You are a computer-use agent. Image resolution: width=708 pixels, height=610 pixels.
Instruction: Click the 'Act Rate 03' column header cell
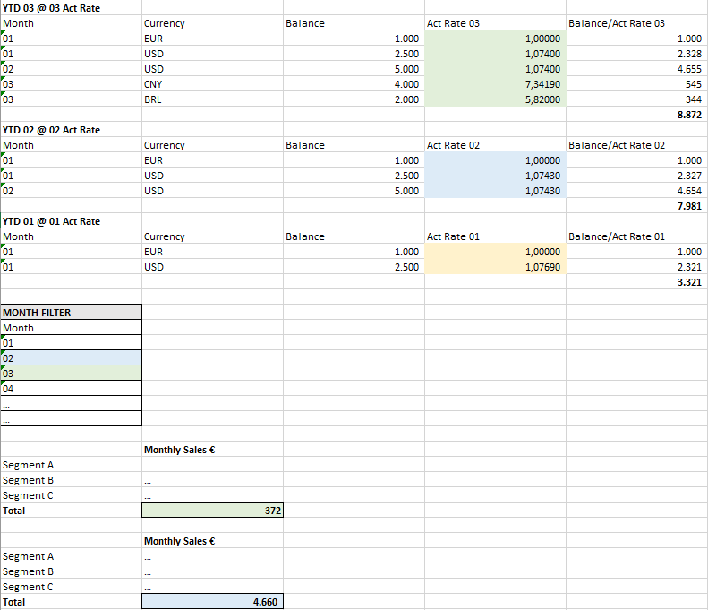pyautogui.click(x=495, y=23)
